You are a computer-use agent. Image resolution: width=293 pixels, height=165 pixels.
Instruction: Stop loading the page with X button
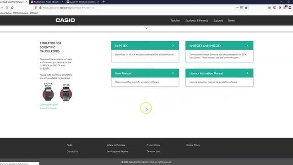pyautogui.click(x=7, y=8)
